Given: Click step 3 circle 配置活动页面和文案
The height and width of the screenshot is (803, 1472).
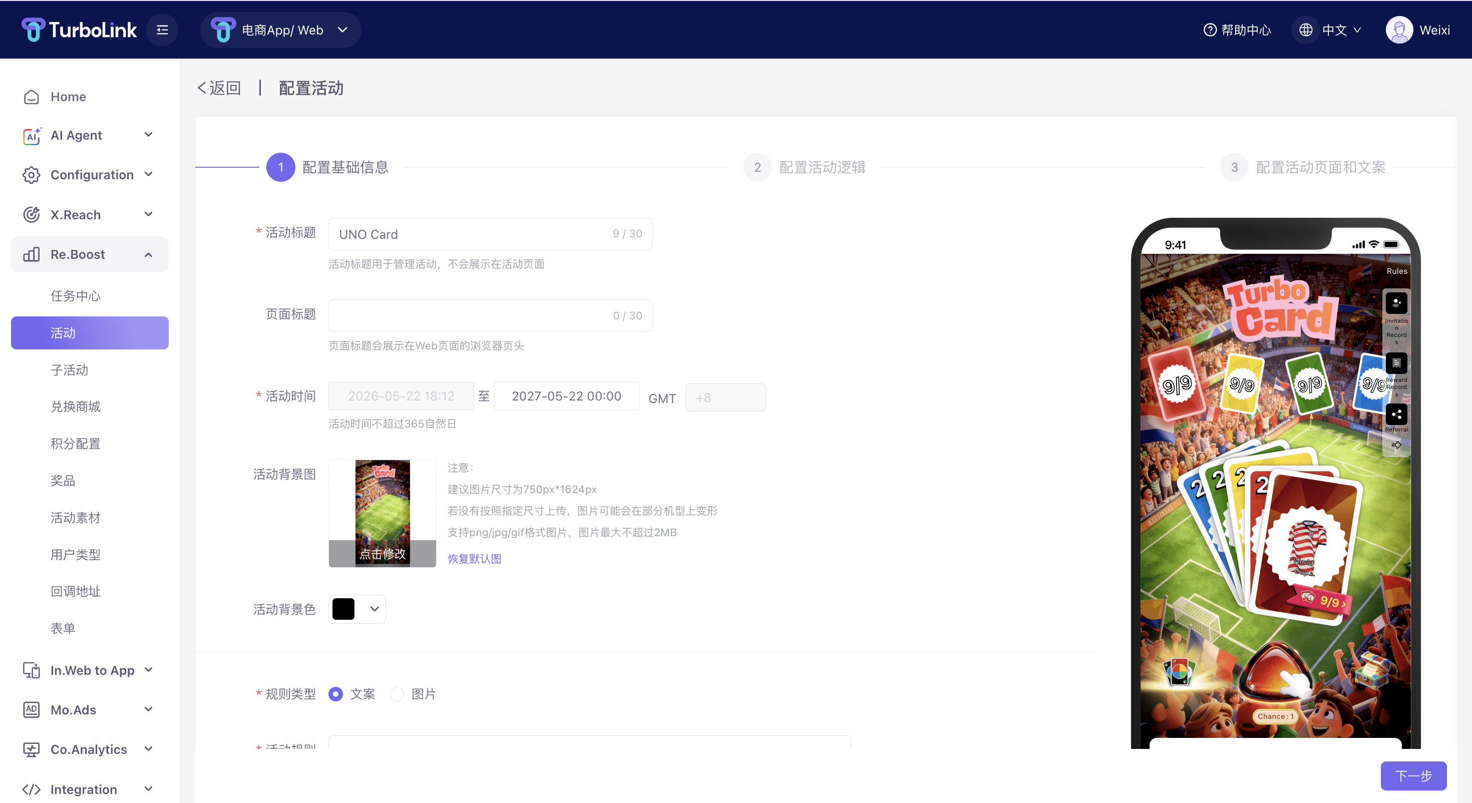Looking at the screenshot, I should [1234, 167].
